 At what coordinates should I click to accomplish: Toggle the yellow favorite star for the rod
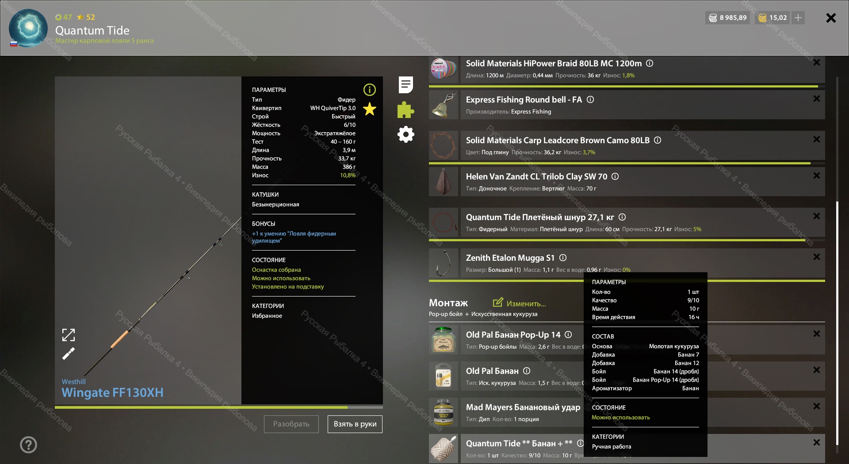click(x=370, y=109)
